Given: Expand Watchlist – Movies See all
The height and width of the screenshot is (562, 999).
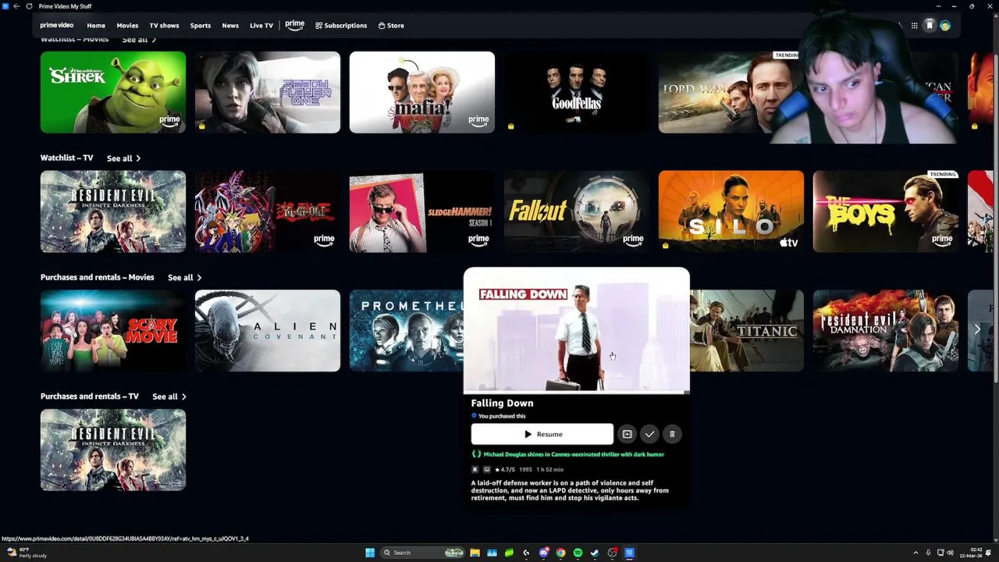Looking at the screenshot, I should [139, 39].
